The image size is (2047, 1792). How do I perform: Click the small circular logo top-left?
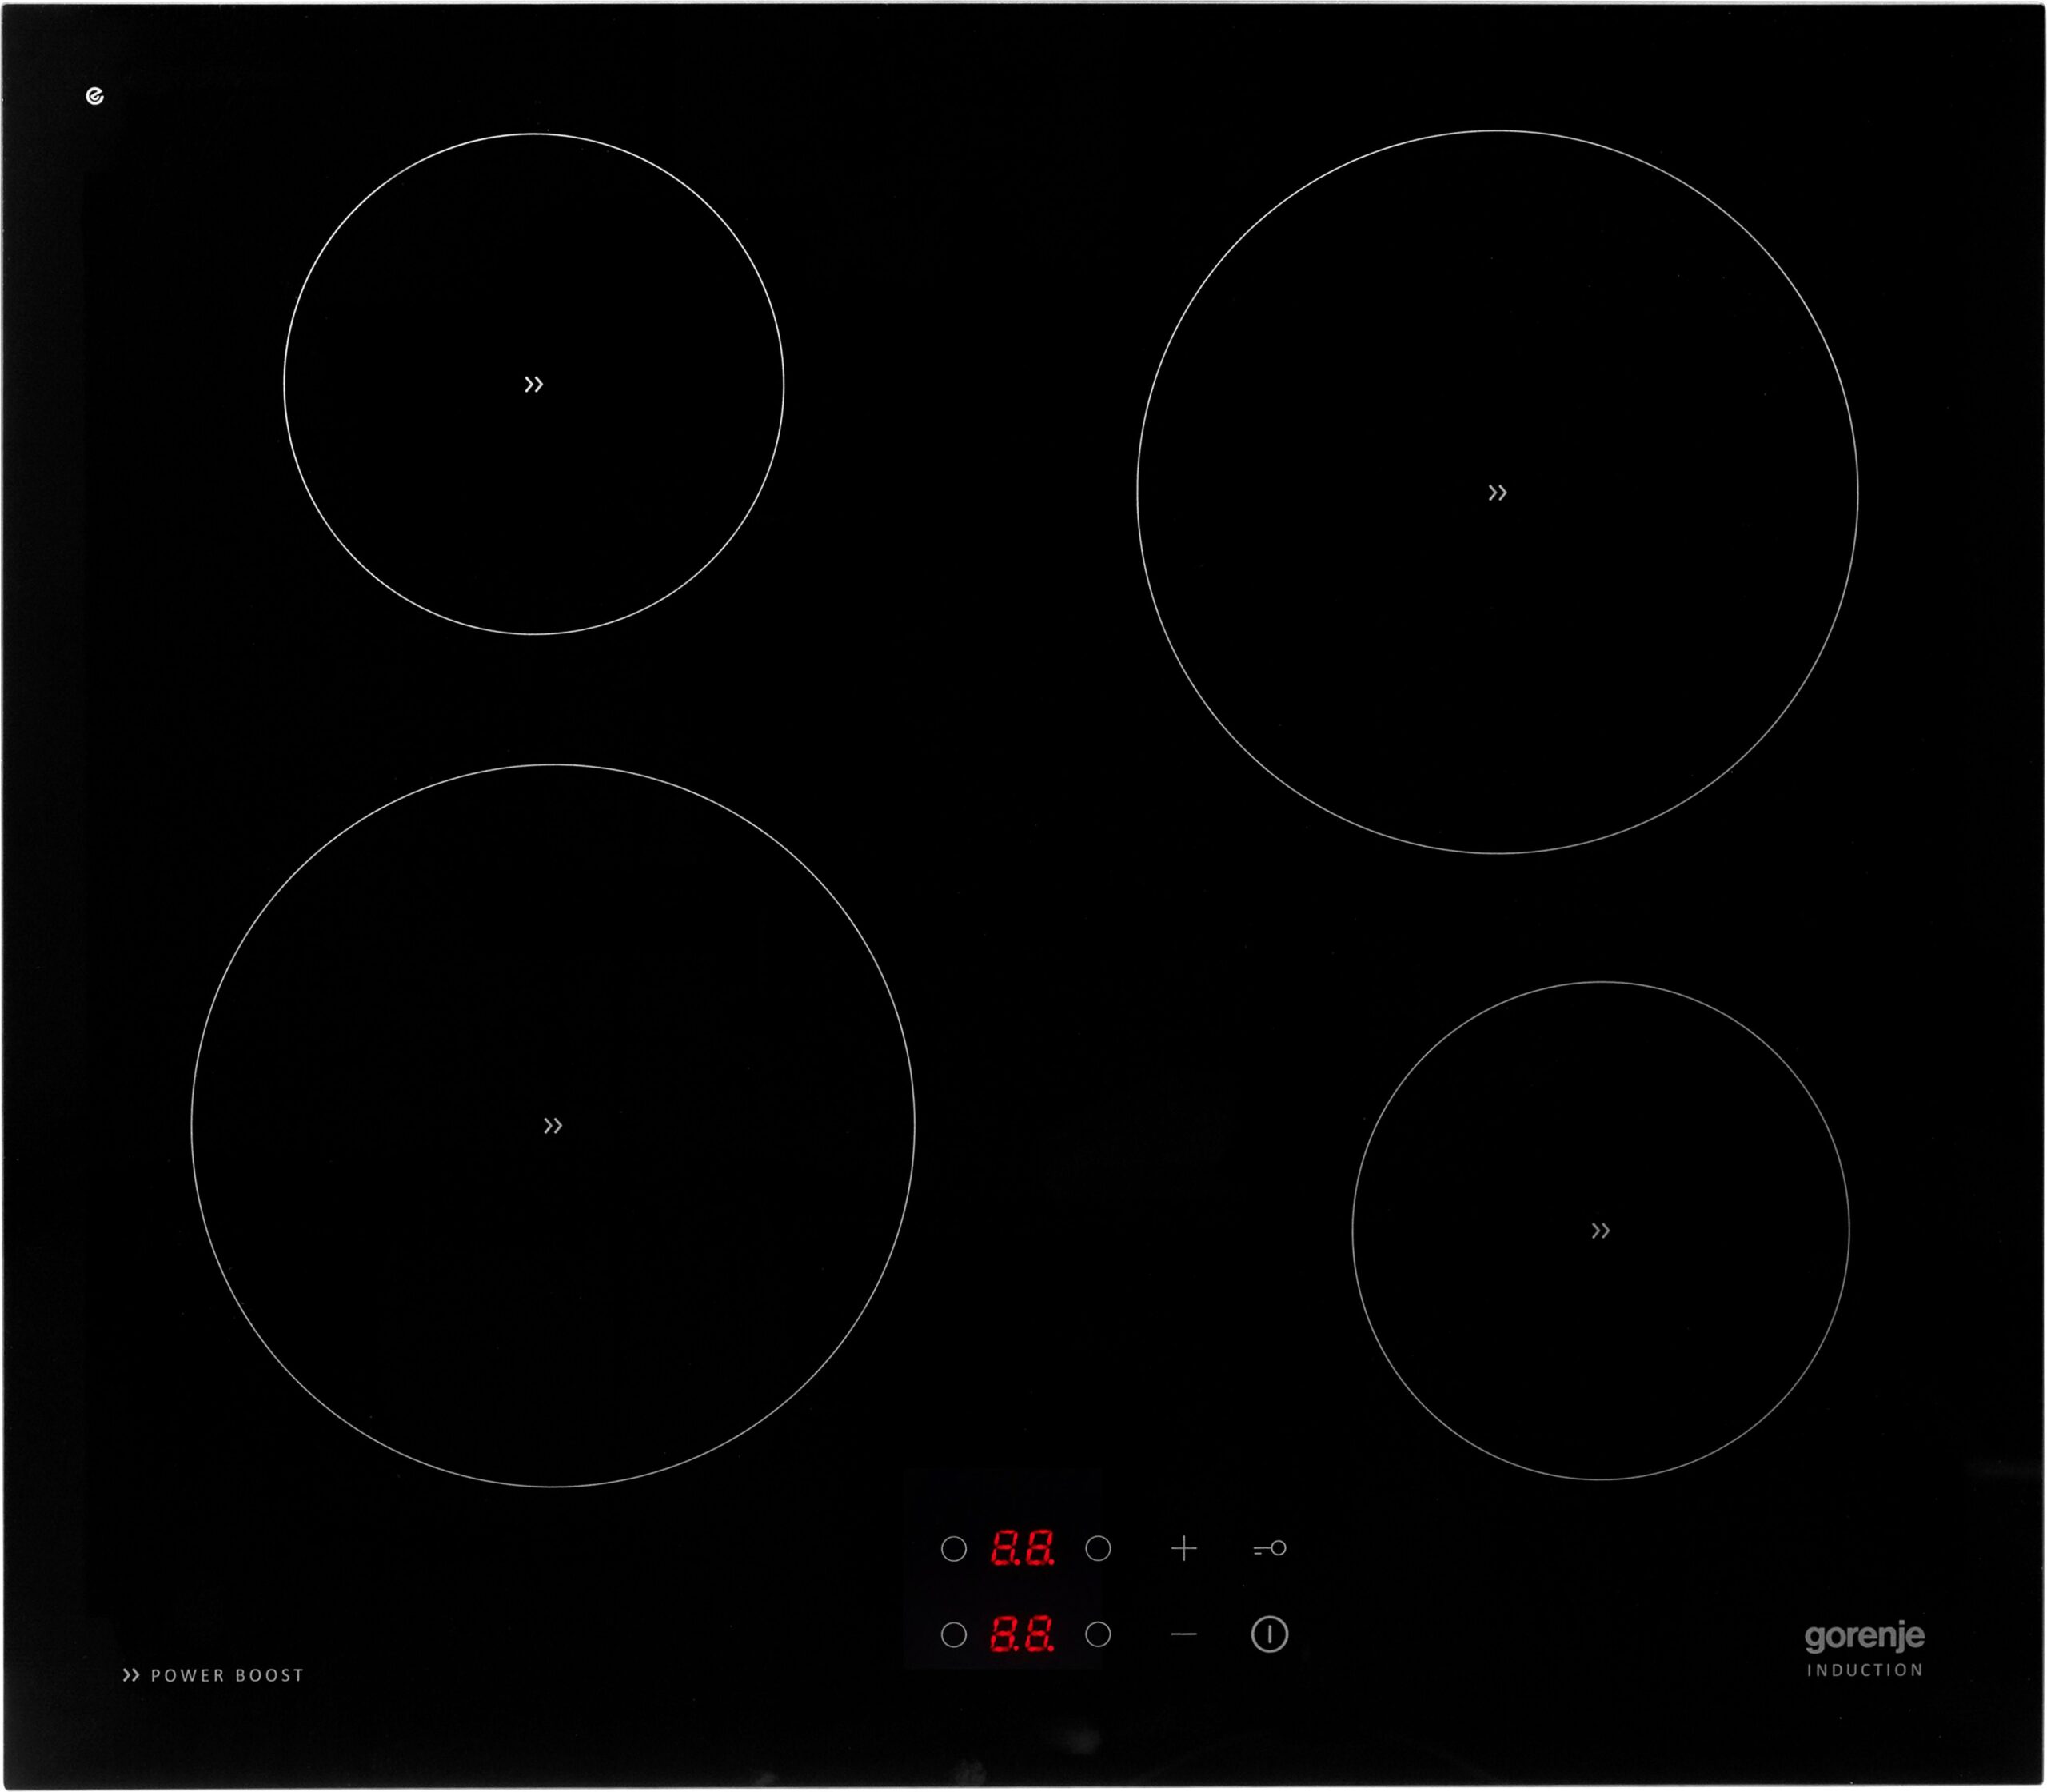coord(95,96)
